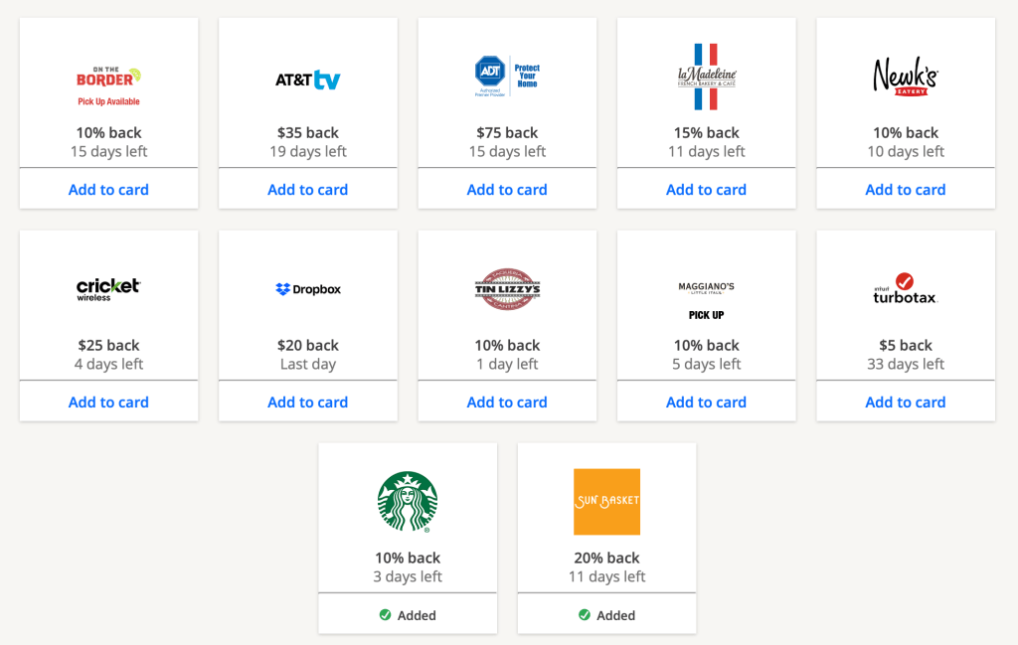Click the AT&T TV logo
Image resolution: width=1018 pixels, height=645 pixels.
pyautogui.click(x=308, y=80)
